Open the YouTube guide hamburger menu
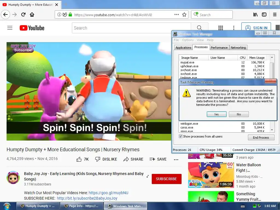280x210 pixels. click(x=10, y=28)
